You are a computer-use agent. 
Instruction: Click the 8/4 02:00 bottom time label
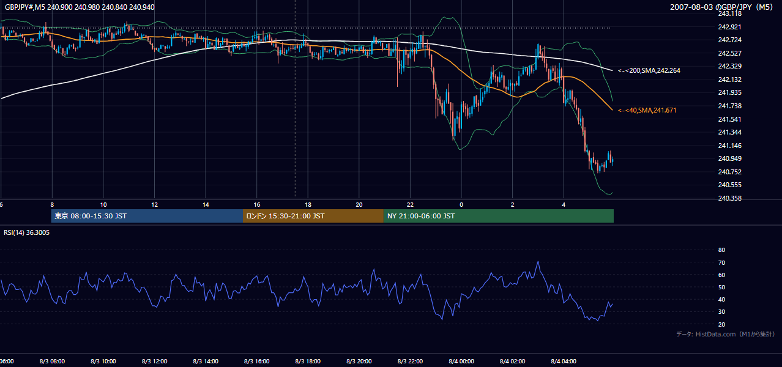[x=513, y=361]
